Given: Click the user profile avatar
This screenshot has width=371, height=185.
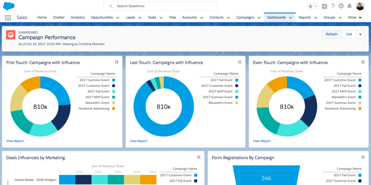Looking at the screenshot, I should pyautogui.click(x=360, y=6).
